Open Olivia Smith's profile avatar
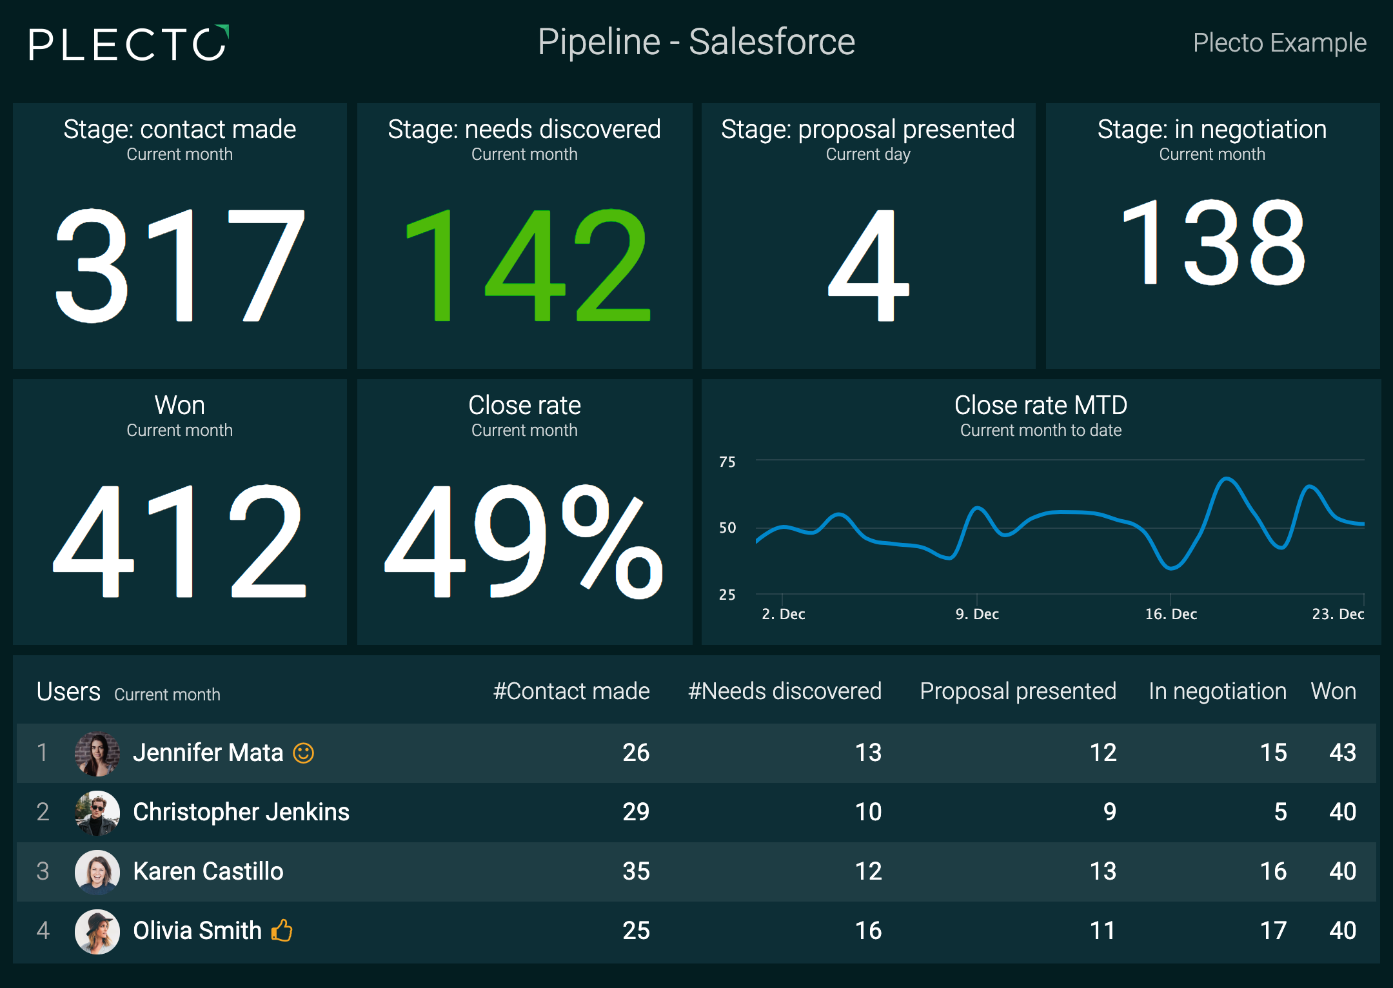The height and width of the screenshot is (988, 1393). (x=97, y=931)
